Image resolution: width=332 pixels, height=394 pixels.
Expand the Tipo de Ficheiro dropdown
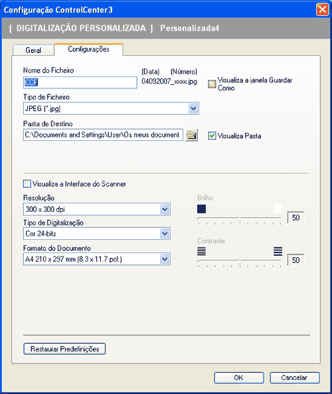coord(193,108)
